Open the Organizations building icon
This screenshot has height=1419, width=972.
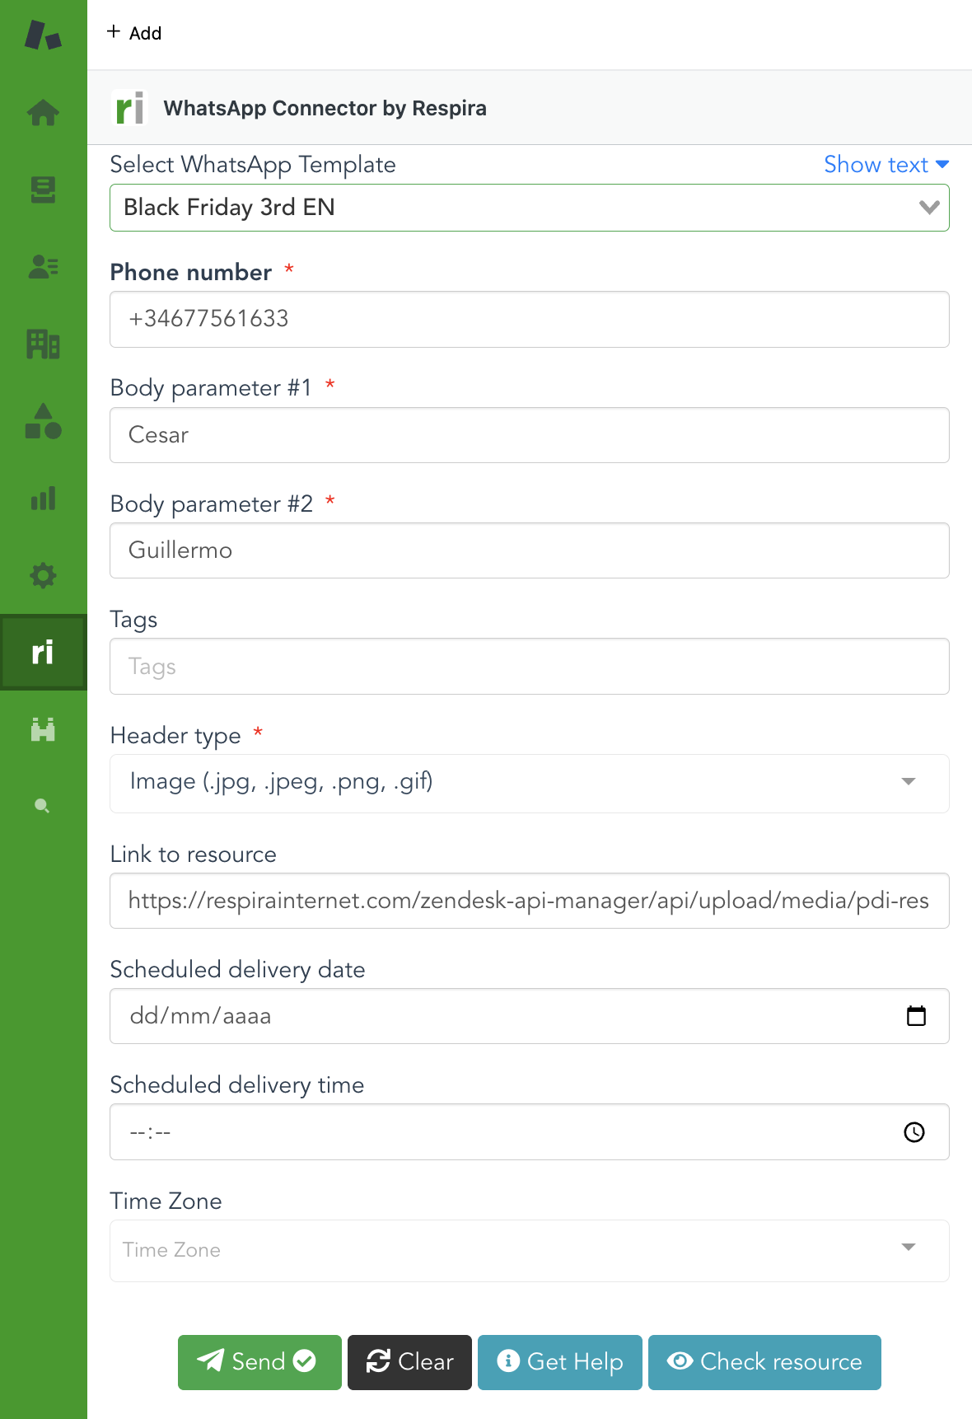click(43, 344)
